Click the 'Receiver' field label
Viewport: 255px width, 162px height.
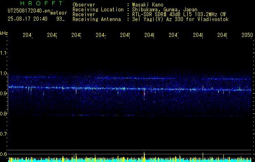coord(84,15)
